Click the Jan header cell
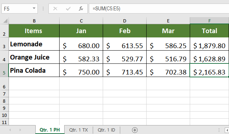Viewport: 229px width, 134px height. point(81,31)
